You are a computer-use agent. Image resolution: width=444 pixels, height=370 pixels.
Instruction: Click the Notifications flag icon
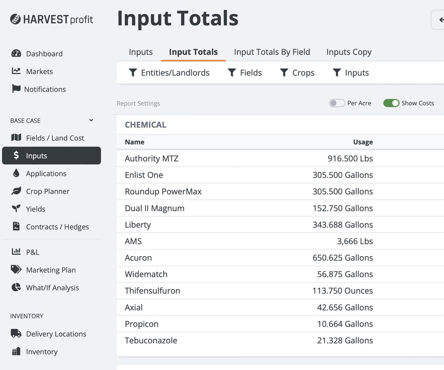click(16, 89)
